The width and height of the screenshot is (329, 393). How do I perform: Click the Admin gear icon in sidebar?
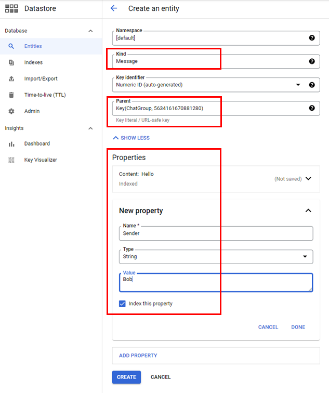click(11, 111)
